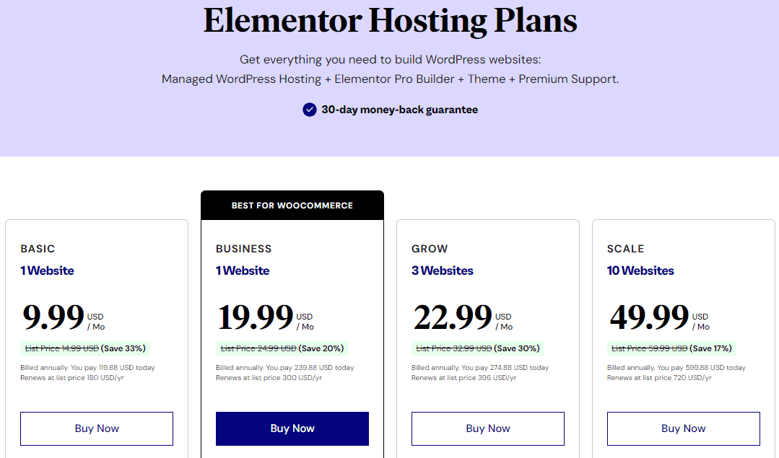The width and height of the screenshot is (779, 458).
Task: Select the BASIC plan heading
Action: tap(38, 248)
